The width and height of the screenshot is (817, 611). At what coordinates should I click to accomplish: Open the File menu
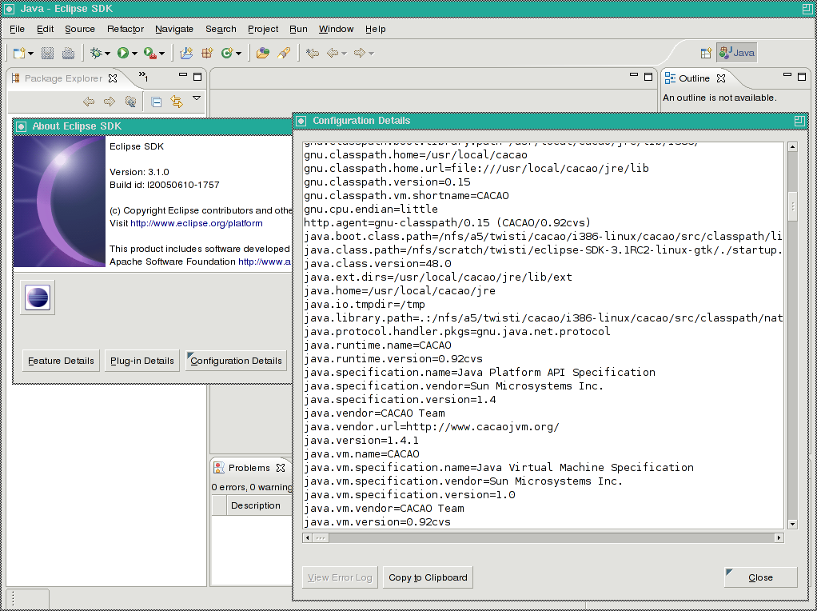pyautogui.click(x=18, y=30)
